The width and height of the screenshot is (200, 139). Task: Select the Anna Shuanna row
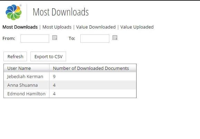pyautogui.click(x=70, y=85)
